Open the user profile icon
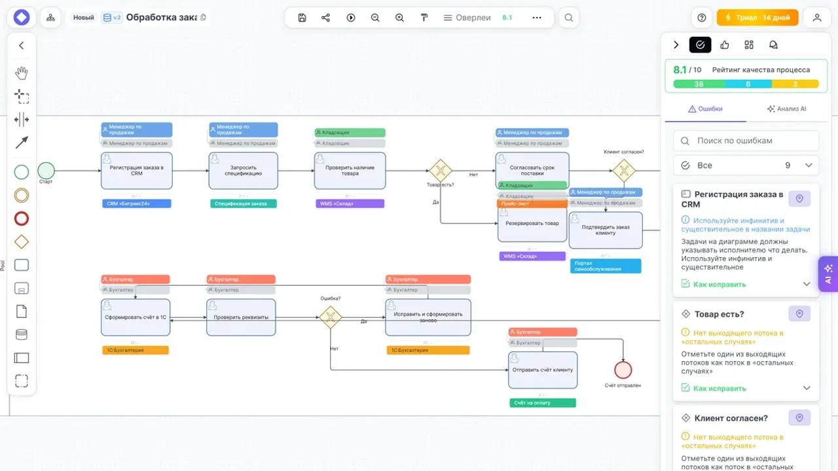This screenshot has width=838, height=471. click(x=817, y=18)
